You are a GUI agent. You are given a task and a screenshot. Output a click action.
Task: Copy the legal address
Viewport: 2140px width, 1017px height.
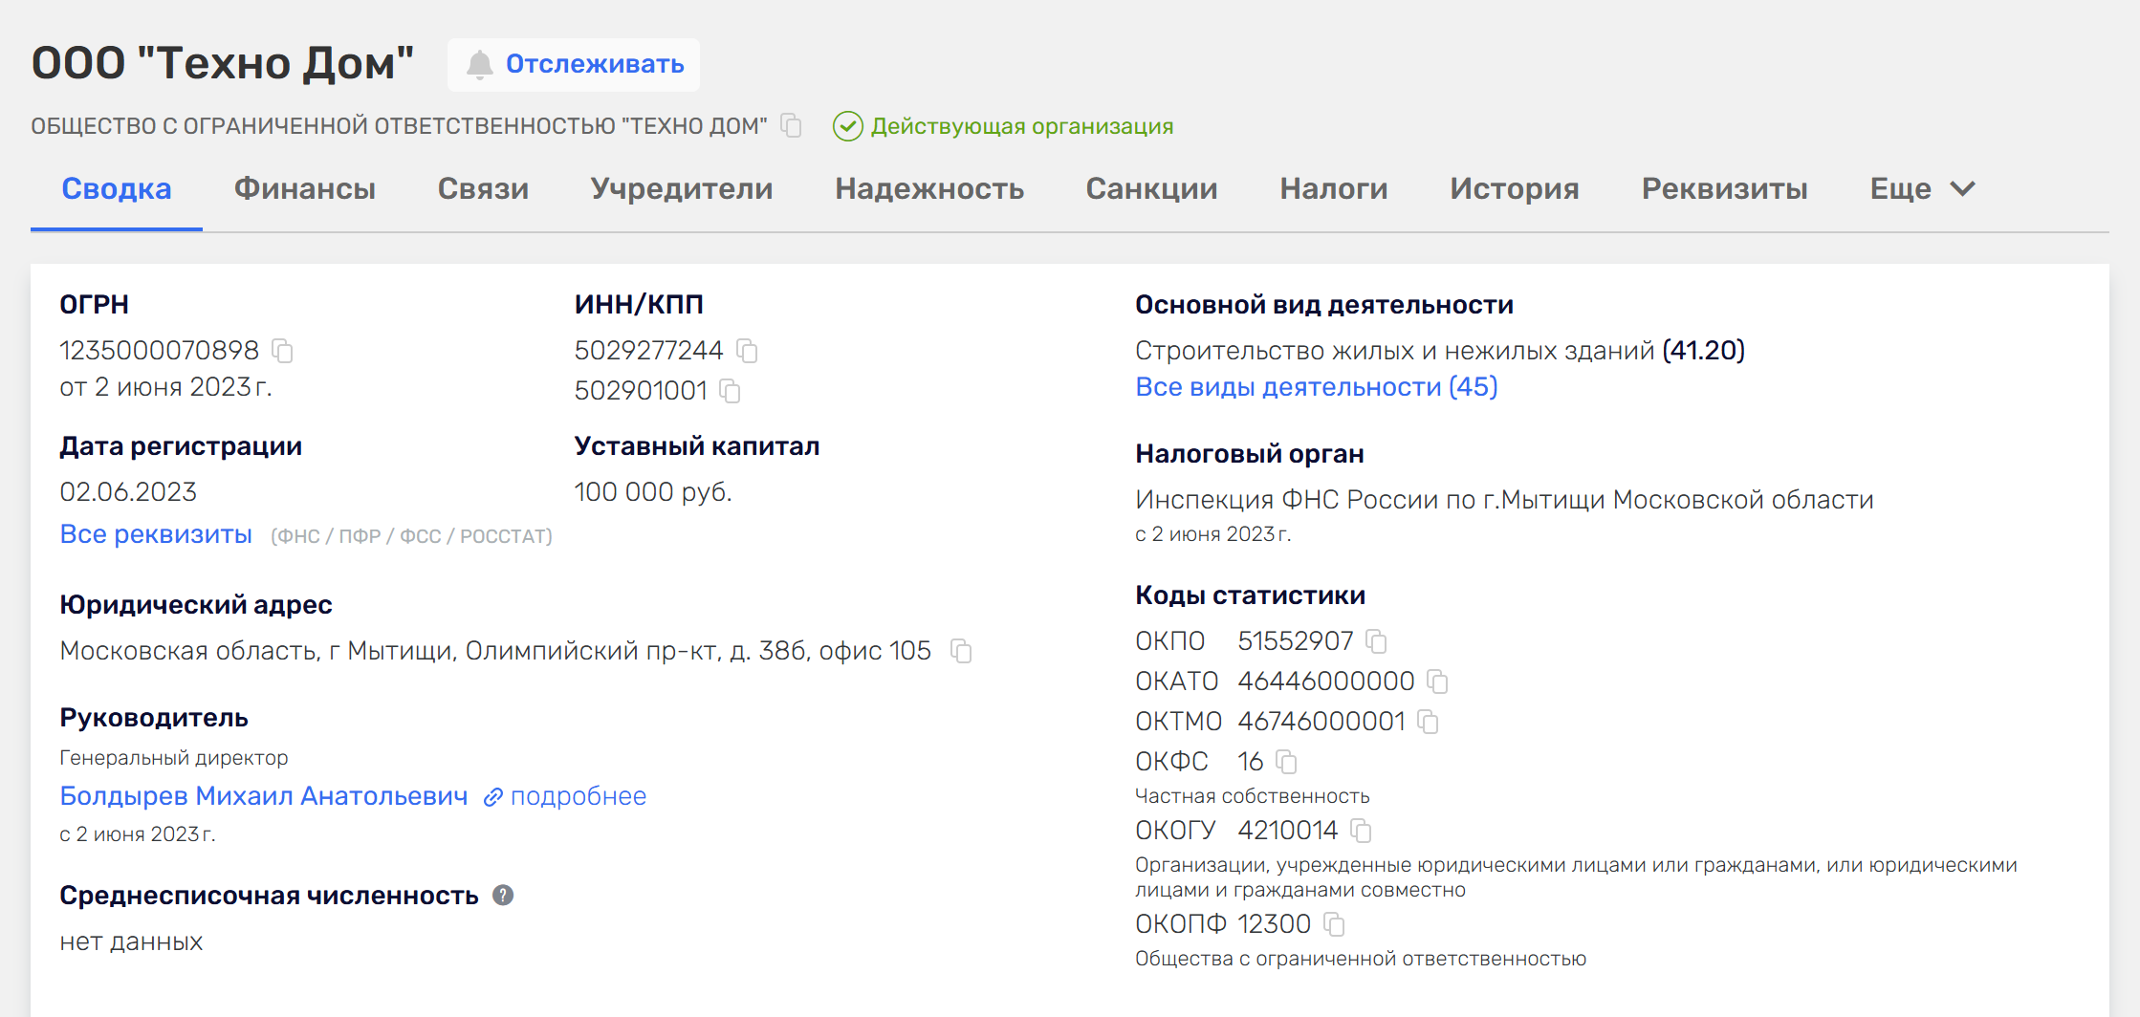pyautogui.click(x=961, y=651)
